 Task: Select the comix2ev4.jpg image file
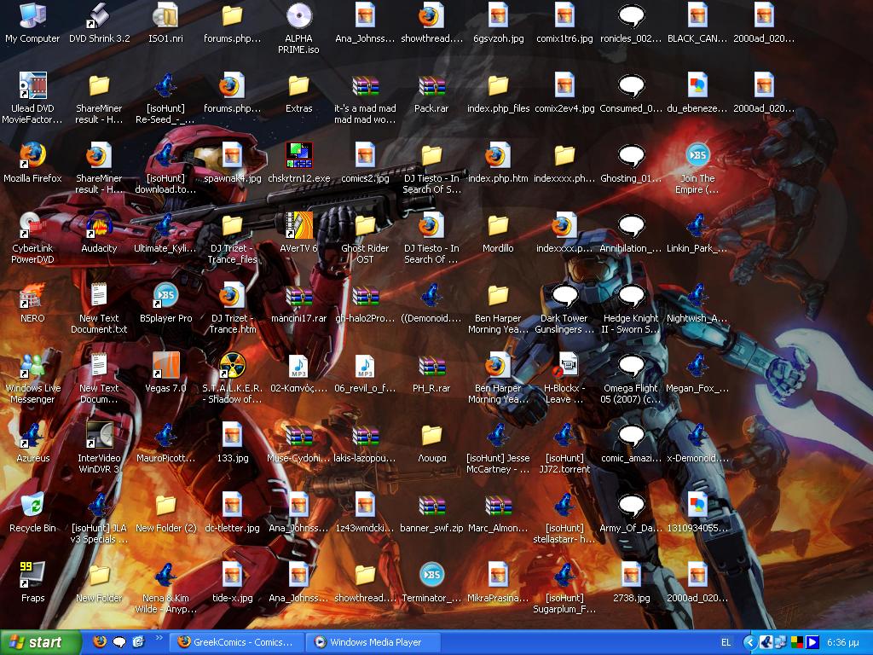(564, 94)
